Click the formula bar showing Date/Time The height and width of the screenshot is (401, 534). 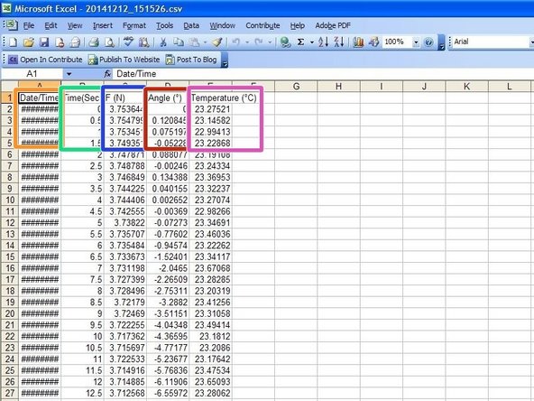pyautogui.click(x=324, y=74)
